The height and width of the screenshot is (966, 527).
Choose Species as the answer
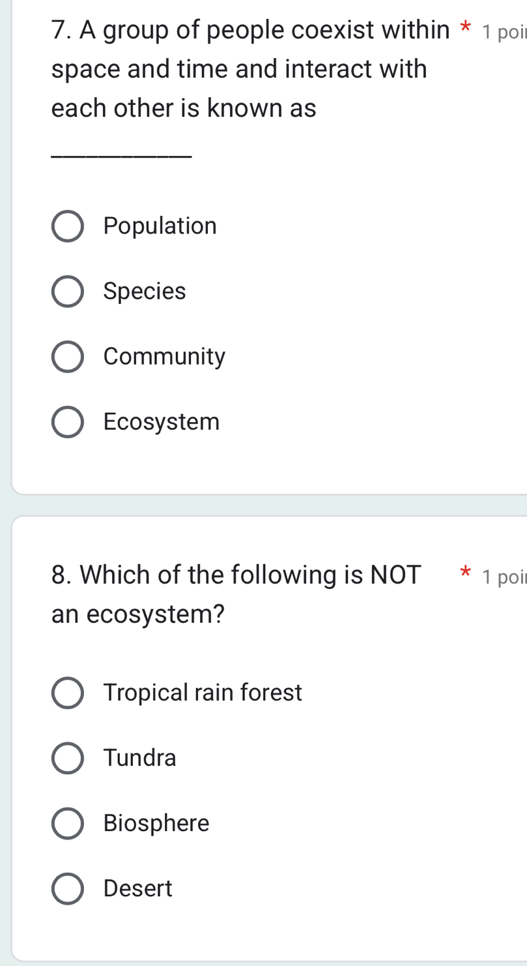tap(67, 291)
